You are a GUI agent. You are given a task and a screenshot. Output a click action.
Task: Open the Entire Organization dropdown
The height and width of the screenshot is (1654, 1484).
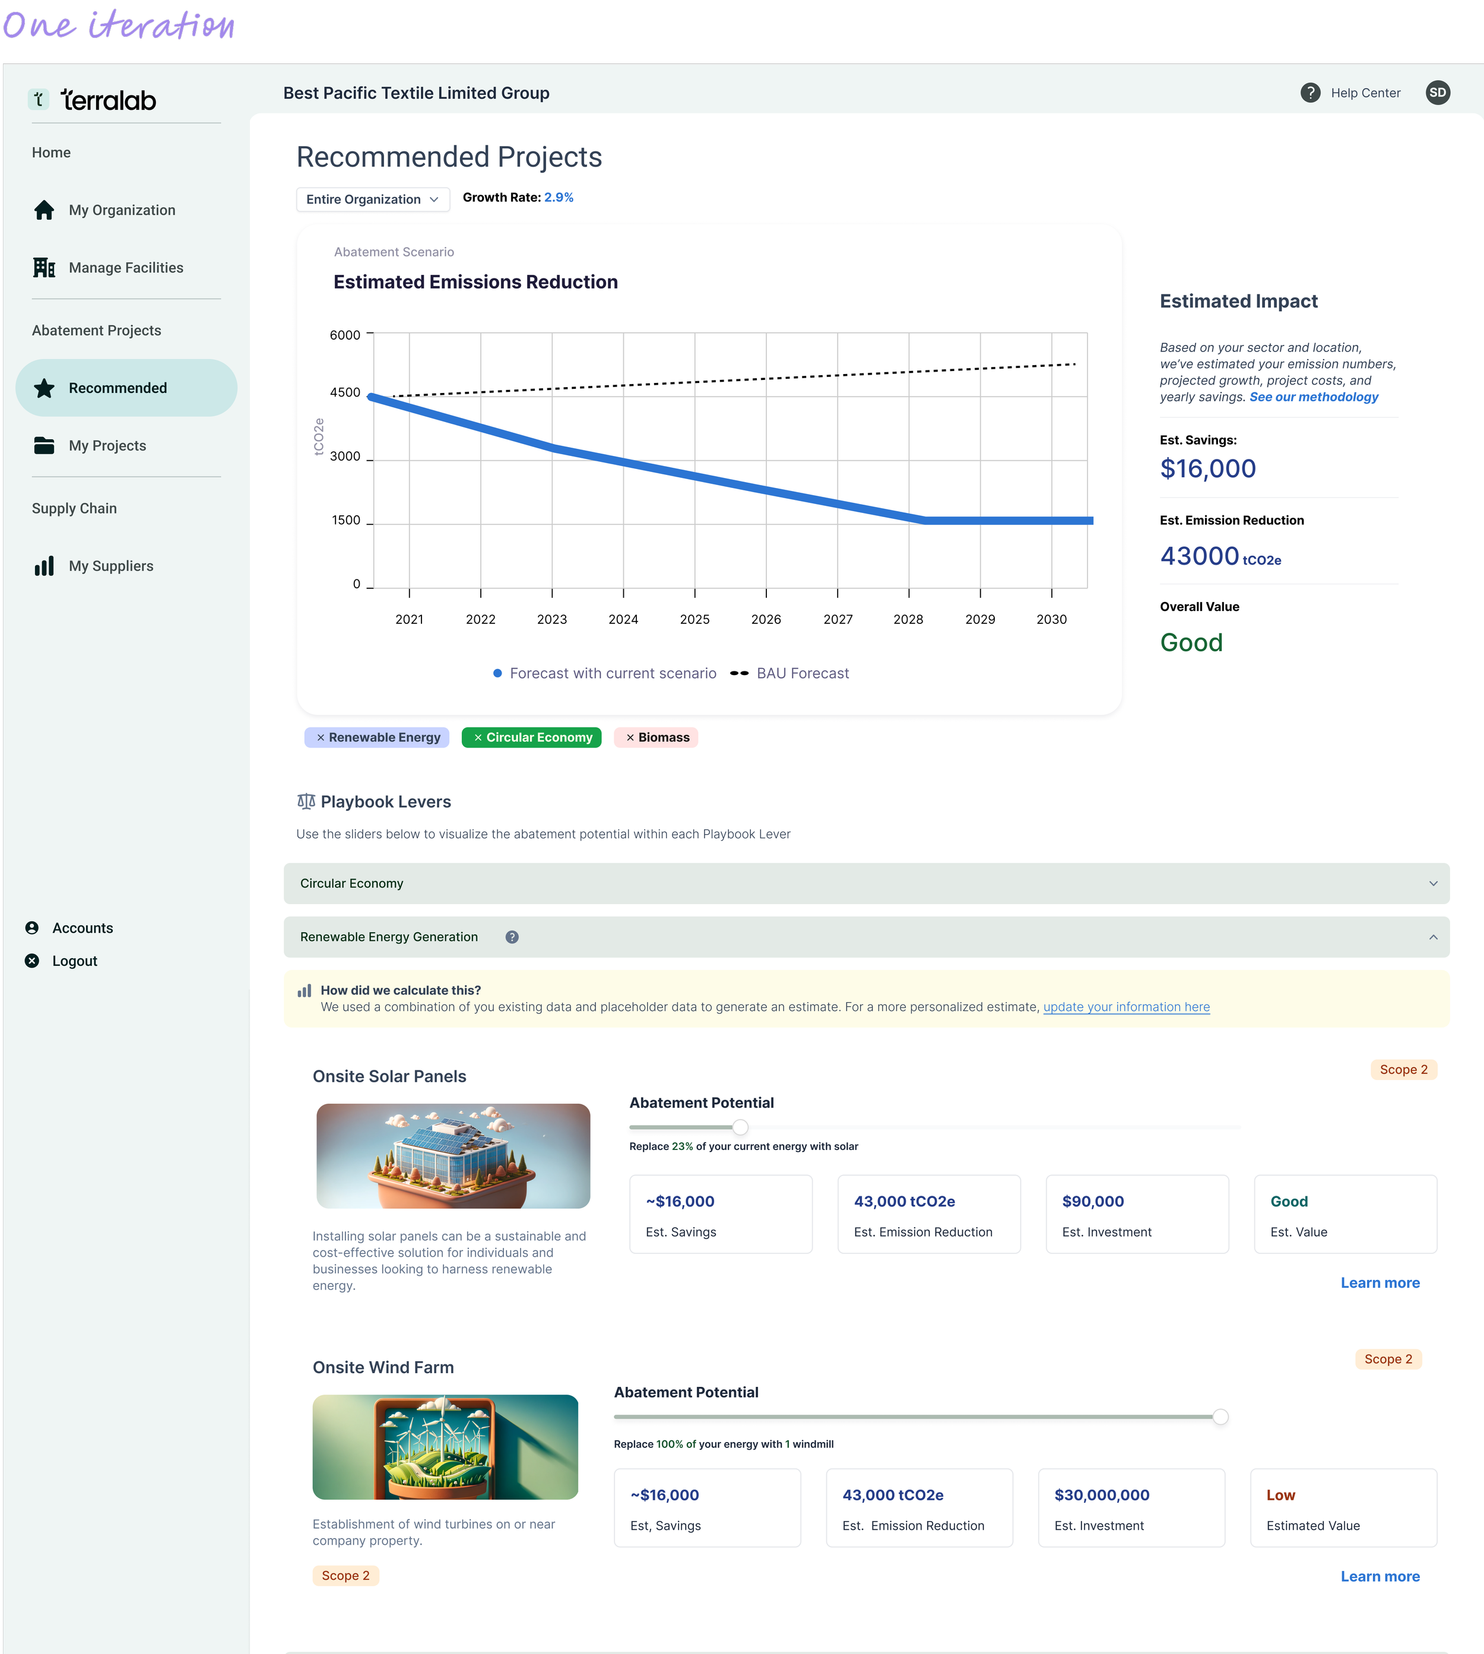pos(373,199)
